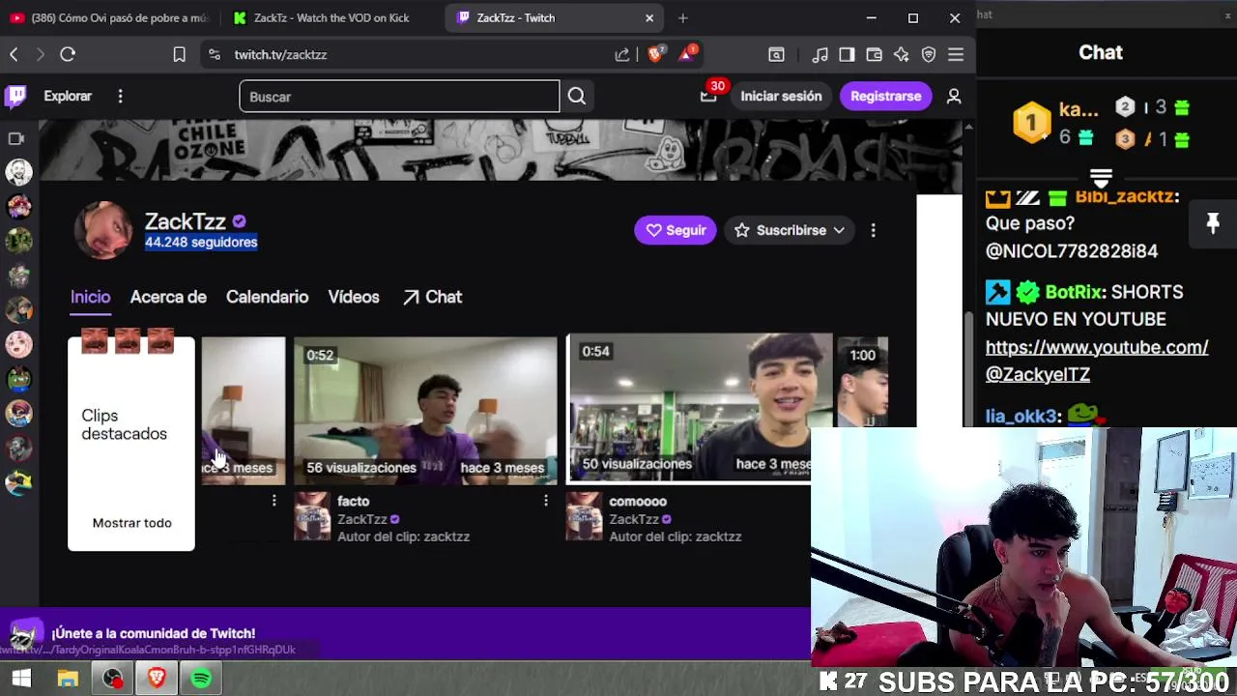Click the Iniciar sesión button
Screen dimensions: 1237x696
[x=781, y=96]
